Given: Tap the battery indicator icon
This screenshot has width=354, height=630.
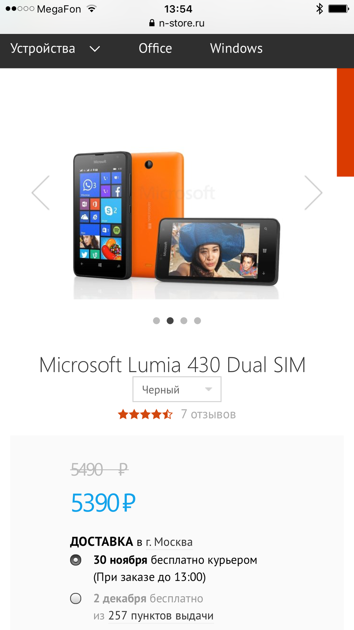Looking at the screenshot, I should (338, 9).
